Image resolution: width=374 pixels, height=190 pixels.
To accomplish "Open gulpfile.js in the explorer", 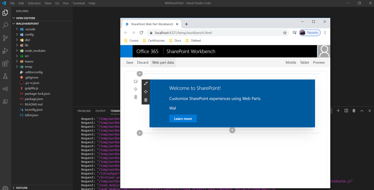I will point(31,88).
